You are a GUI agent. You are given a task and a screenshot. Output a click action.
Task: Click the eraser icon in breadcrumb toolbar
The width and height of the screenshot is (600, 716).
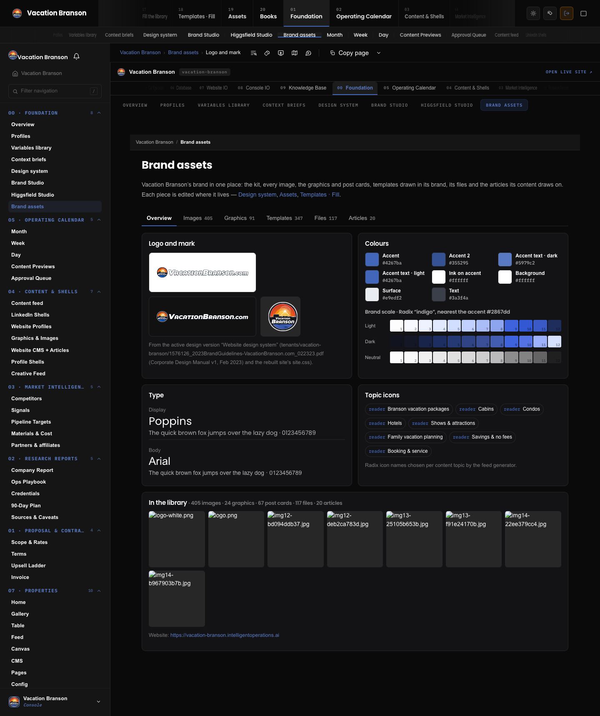267,53
